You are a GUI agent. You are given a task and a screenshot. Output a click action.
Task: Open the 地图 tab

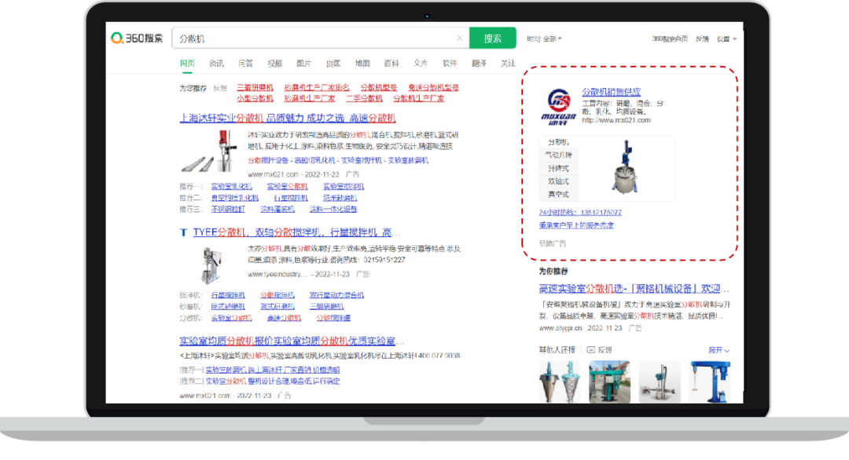[x=362, y=64]
